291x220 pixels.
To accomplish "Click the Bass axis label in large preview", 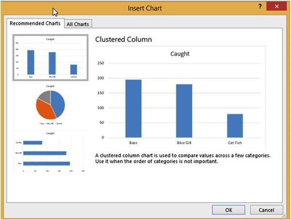I will [x=134, y=143].
